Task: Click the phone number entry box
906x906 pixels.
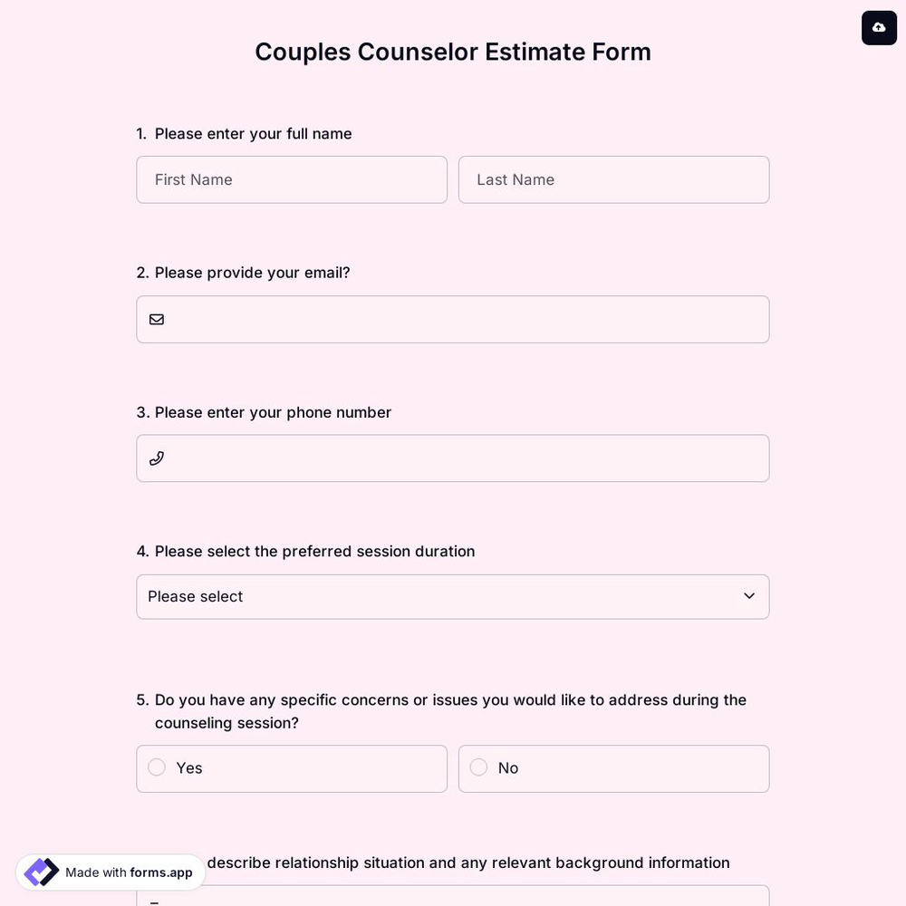Action: click(x=453, y=458)
